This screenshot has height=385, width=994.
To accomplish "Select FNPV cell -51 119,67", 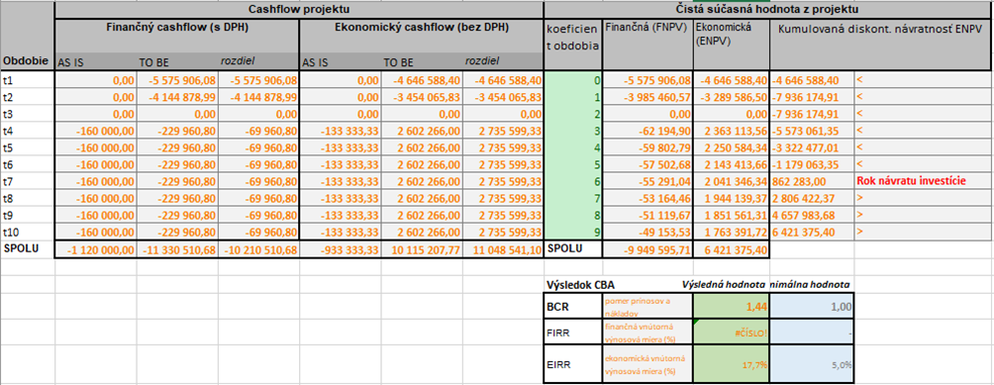I will click(x=647, y=215).
